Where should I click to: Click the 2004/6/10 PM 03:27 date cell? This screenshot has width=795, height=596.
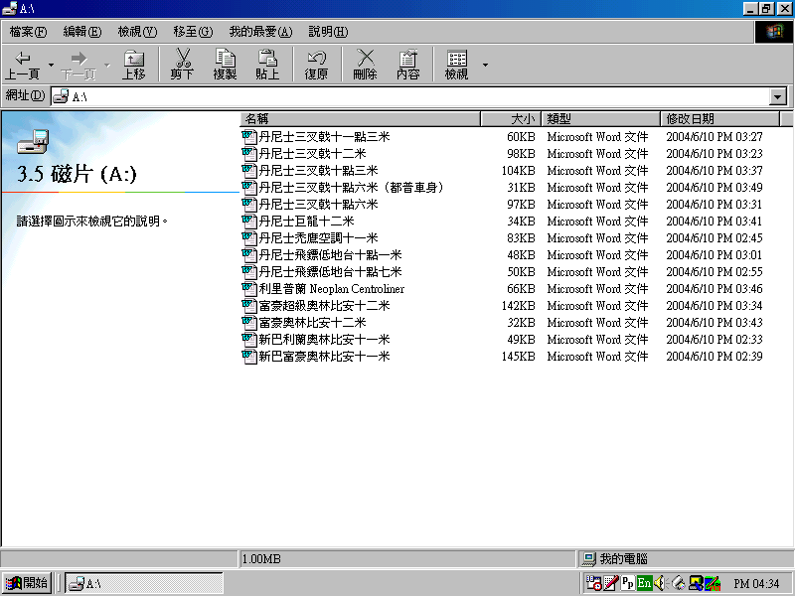715,137
